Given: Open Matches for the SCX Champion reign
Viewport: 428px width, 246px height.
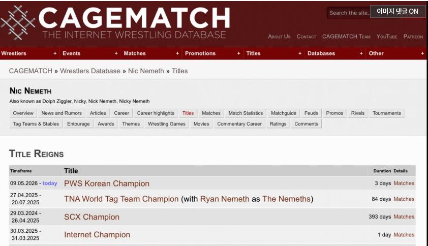Looking at the screenshot, I should (404, 217).
